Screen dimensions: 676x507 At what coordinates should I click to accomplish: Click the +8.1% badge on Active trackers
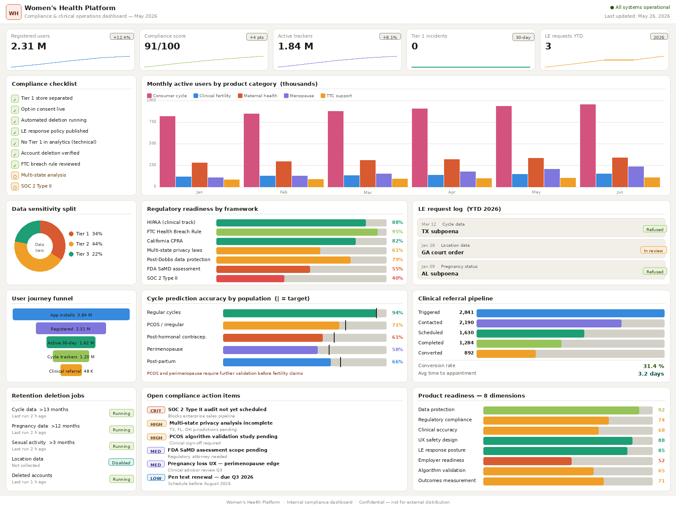click(x=390, y=37)
